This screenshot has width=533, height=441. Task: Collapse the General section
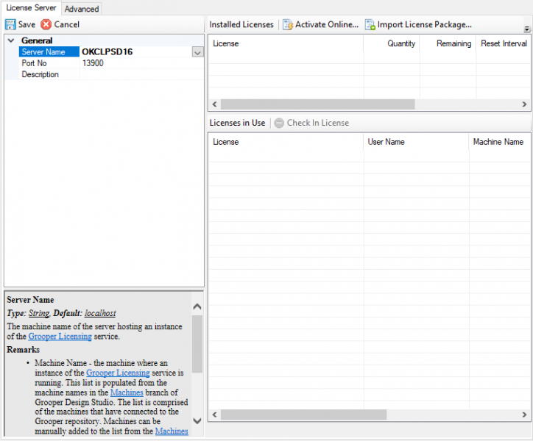pyautogui.click(x=11, y=40)
